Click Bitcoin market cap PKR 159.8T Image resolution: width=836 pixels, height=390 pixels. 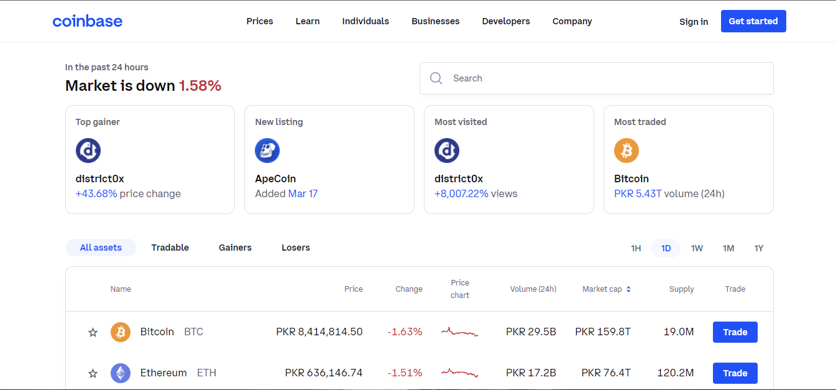click(603, 332)
